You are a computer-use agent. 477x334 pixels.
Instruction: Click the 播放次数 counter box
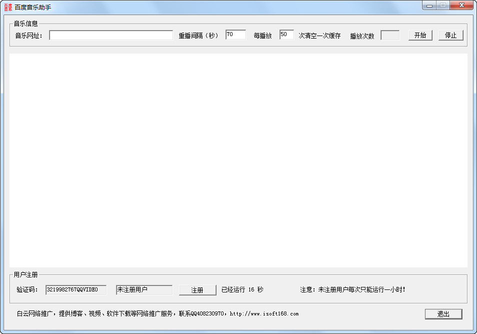point(390,35)
